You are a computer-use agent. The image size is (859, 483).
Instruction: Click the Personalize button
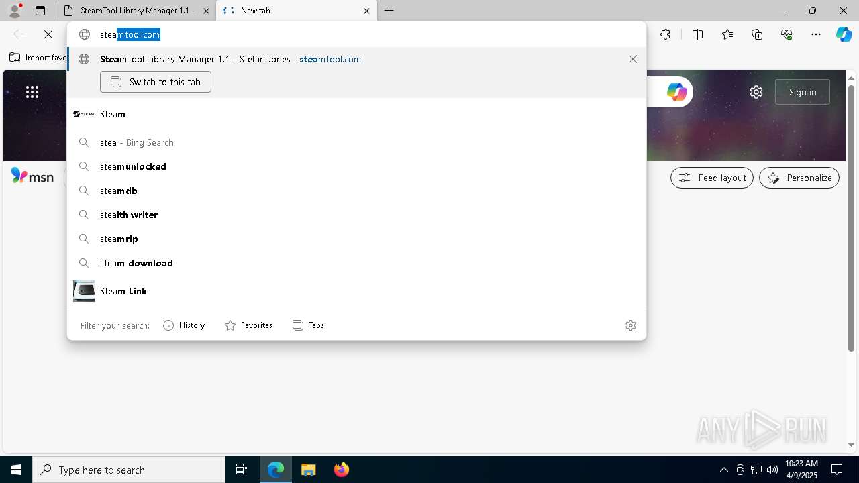[799, 178]
